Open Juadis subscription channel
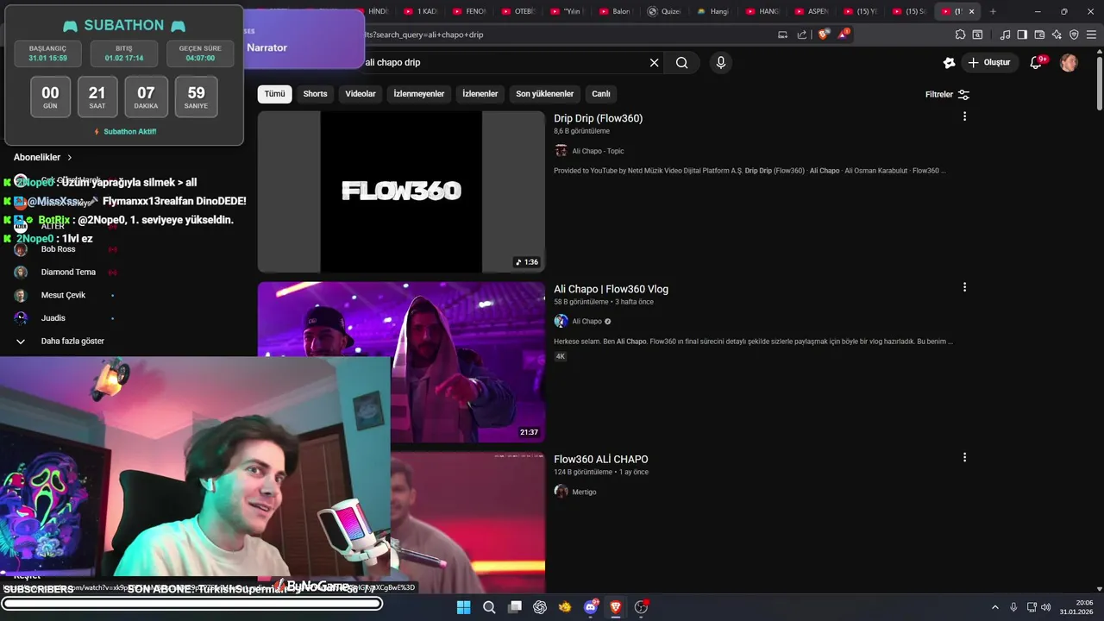 pos(53,317)
